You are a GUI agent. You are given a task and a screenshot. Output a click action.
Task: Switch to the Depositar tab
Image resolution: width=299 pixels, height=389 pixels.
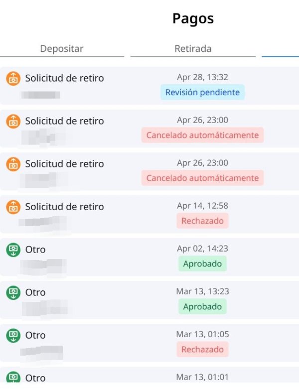pos(62,49)
